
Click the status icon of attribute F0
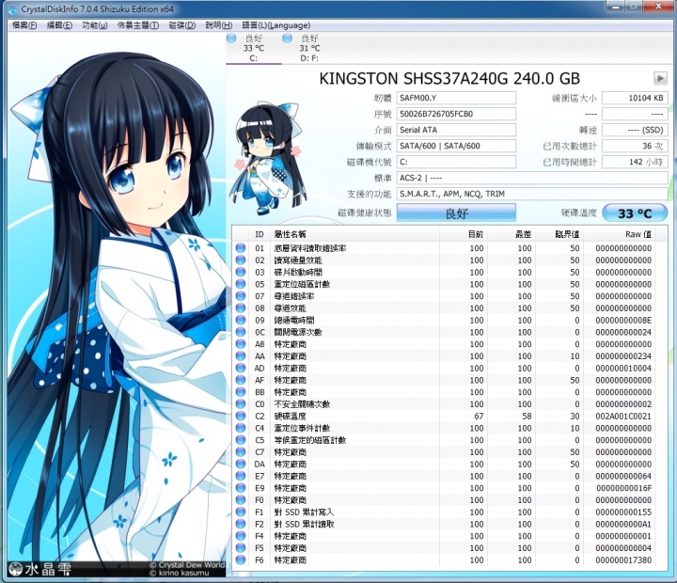click(x=241, y=500)
